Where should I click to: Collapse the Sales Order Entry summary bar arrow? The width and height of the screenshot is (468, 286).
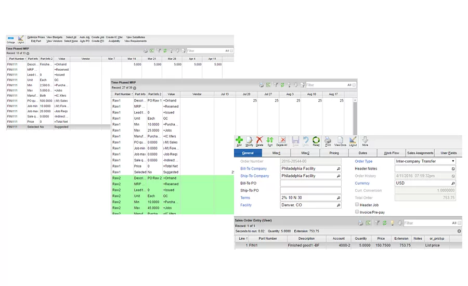[x=459, y=231]
